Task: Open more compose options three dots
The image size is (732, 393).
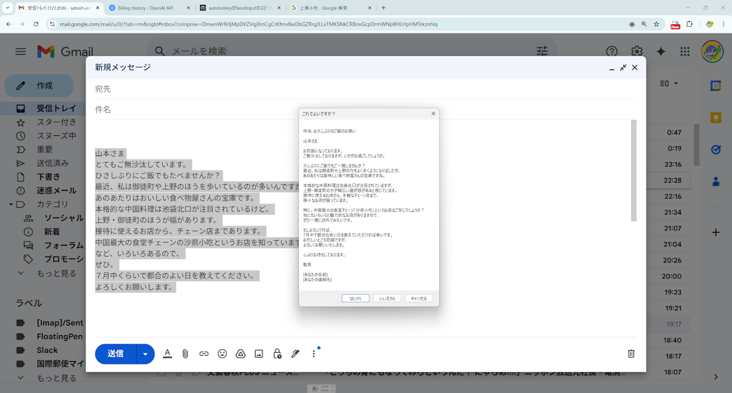Action: point(314,354)
